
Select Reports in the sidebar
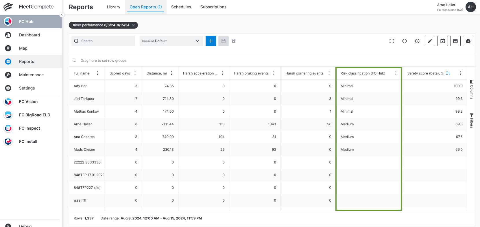point(31,62)
